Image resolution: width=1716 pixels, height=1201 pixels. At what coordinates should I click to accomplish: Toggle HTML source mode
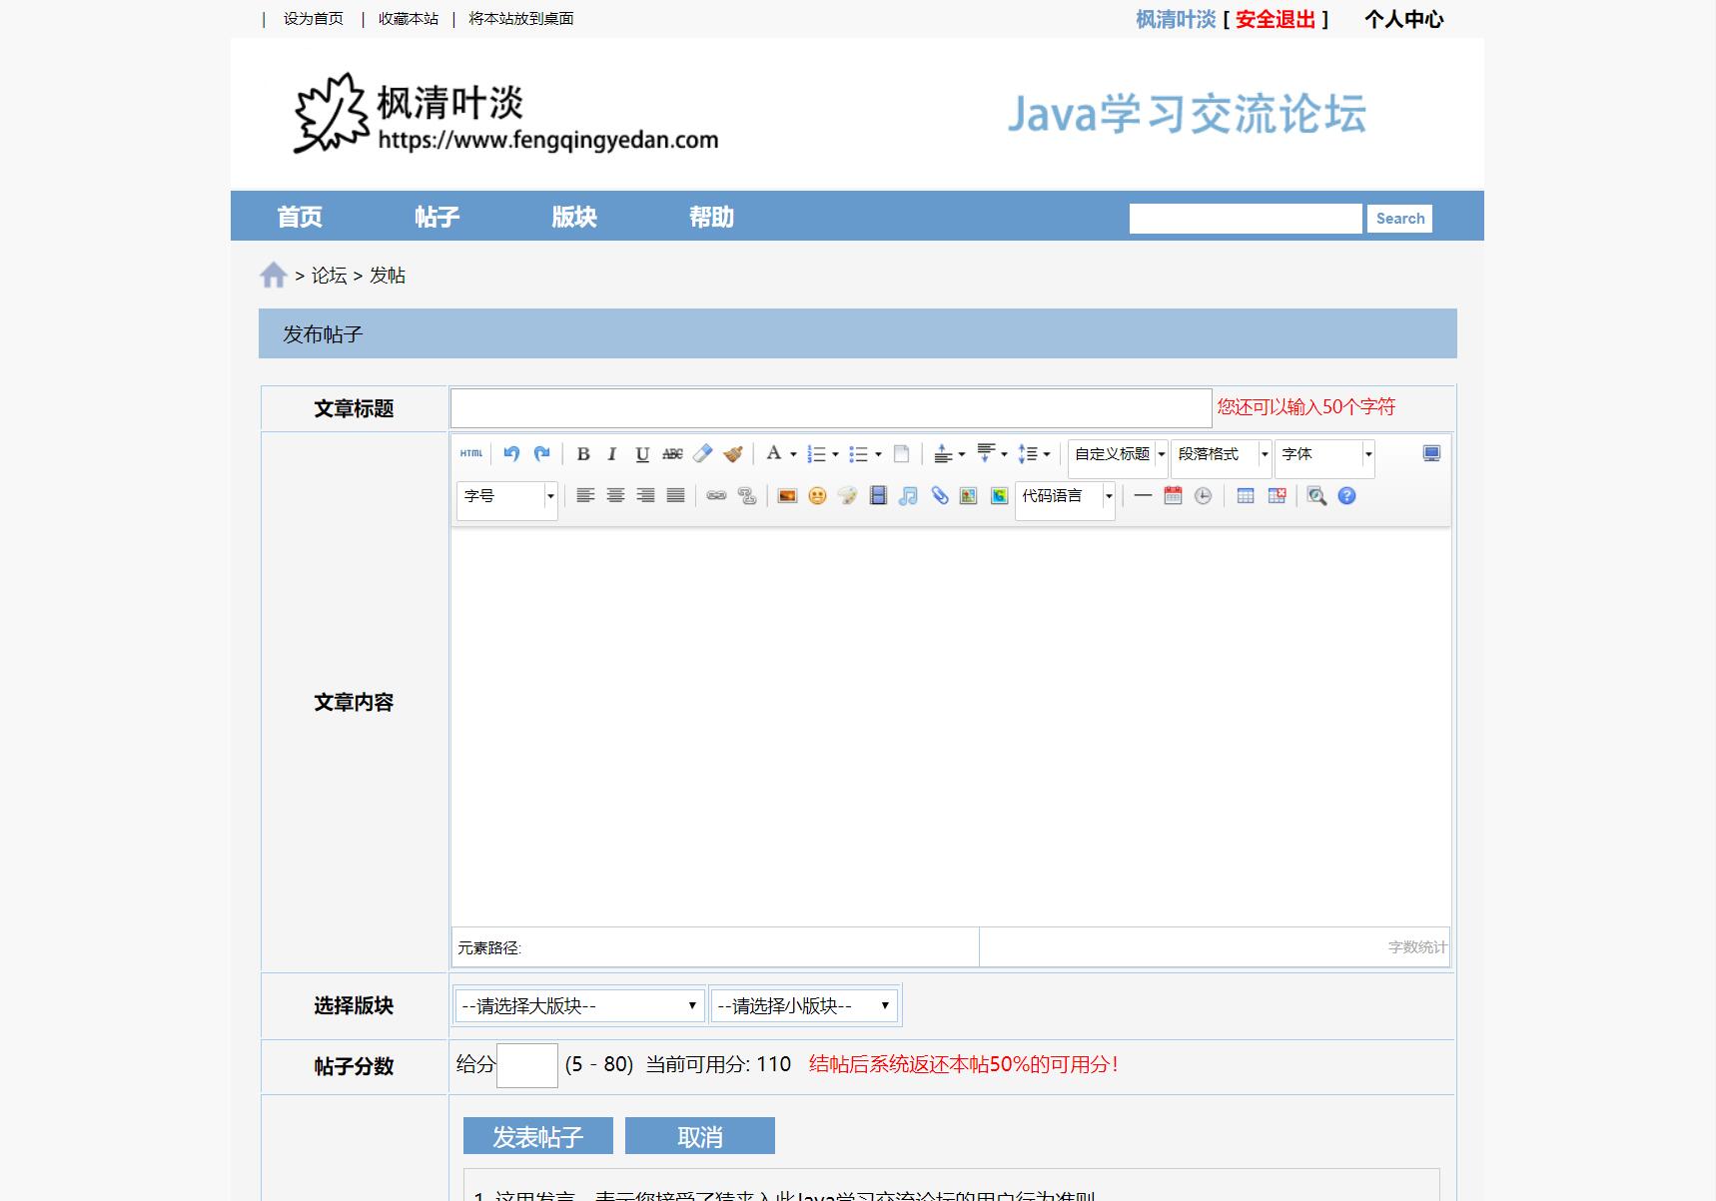(471, 454)
